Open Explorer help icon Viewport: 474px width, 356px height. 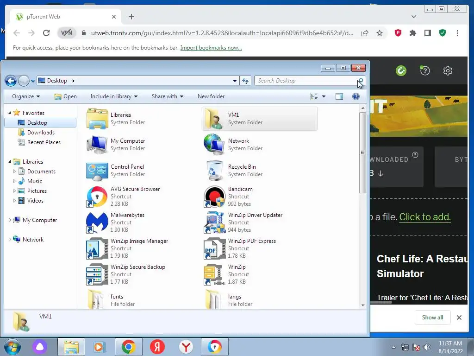click(x=356, y=96)
